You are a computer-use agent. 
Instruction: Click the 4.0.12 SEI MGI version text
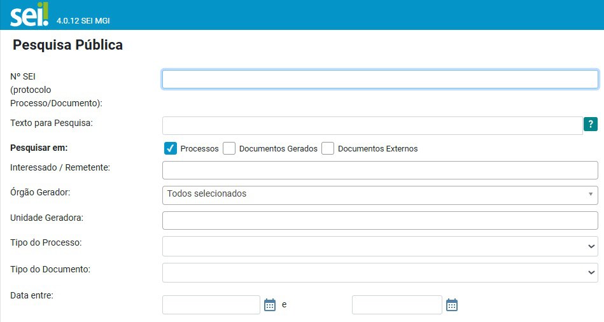click(83, 21)
